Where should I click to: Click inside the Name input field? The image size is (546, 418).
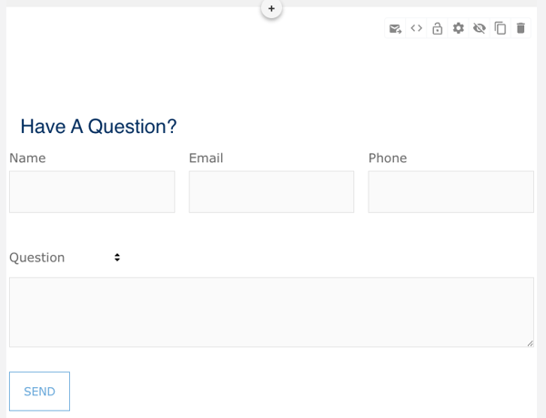pos(92,192)
